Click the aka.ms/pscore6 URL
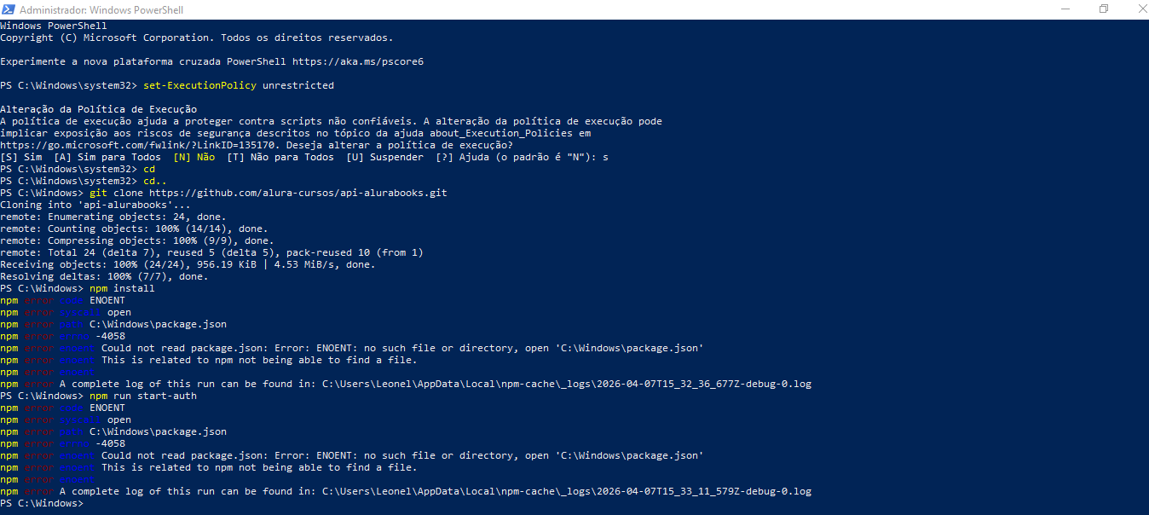1149x515 pixels. (358, 61)
